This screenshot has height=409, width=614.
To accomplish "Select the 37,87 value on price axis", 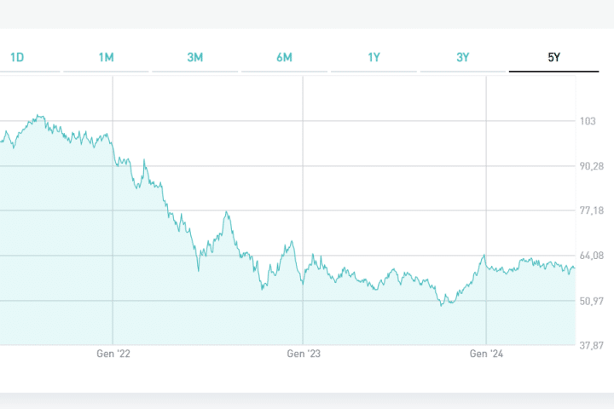I will pos(592,345).
